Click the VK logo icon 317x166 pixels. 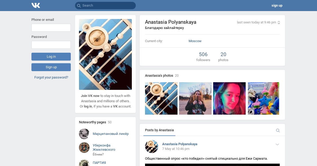(x=36, y=5)
